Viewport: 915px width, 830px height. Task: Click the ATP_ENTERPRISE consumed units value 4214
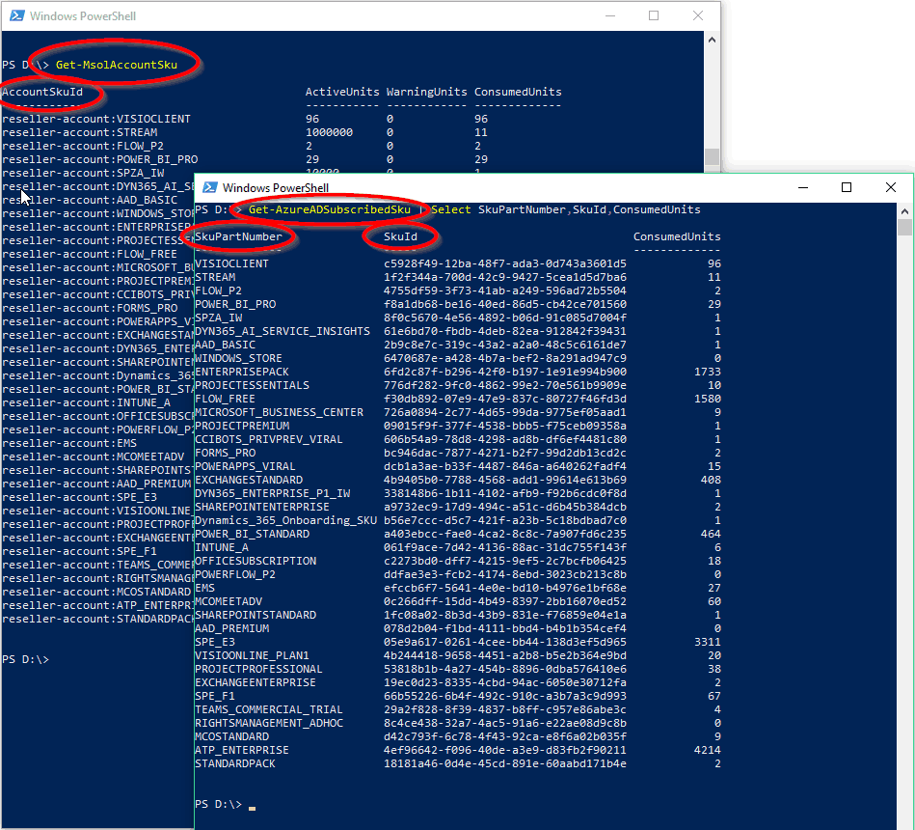click(708, 749)
